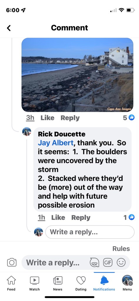Open the emoji smiley picker
The image size is (139, 301).
pyautogui.click(x=121, y=262)
